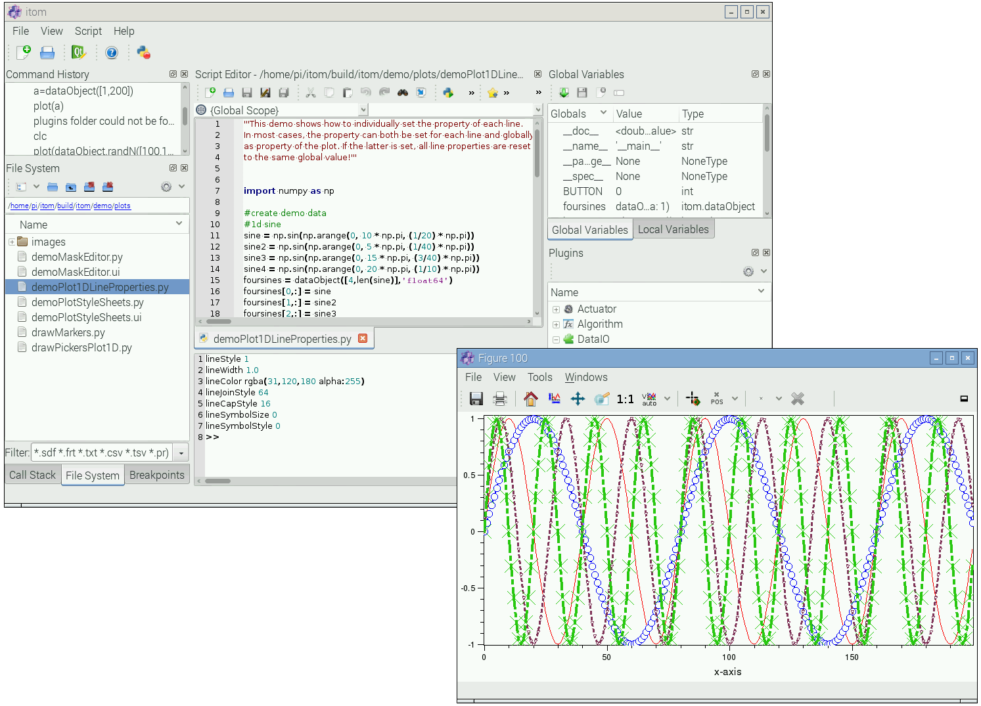
Task: Expand the Actuator plugin tree node
Action: (556, 309)
